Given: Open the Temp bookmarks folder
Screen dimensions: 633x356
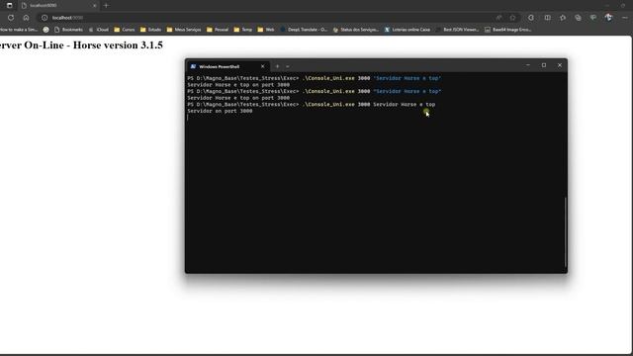Looking at the screenshot, I should coord(243,30).
